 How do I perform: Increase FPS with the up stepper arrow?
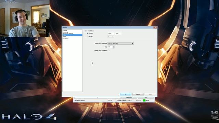coord(114,46)
